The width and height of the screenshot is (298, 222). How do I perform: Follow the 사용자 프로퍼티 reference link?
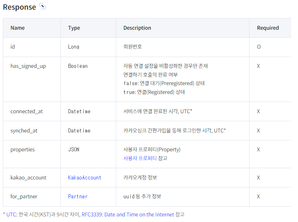[140, 158]
